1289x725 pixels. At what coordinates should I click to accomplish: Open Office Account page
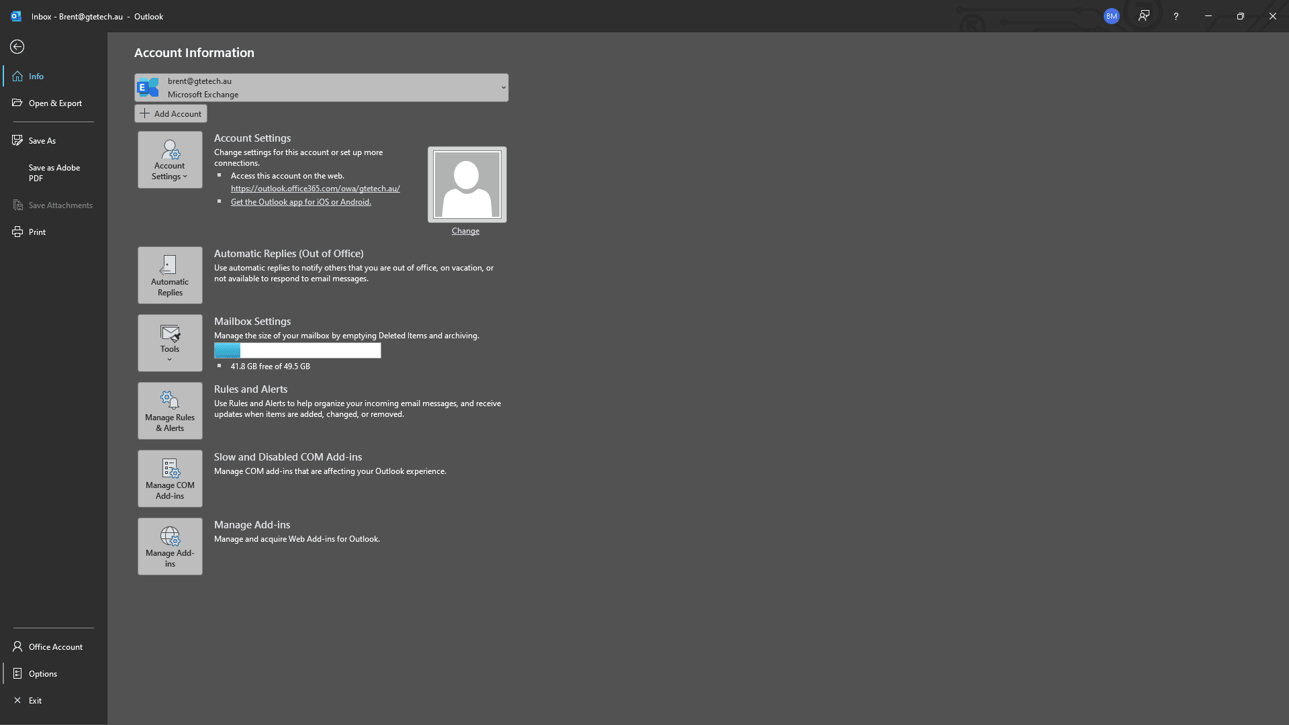click(x=54, y=647)
